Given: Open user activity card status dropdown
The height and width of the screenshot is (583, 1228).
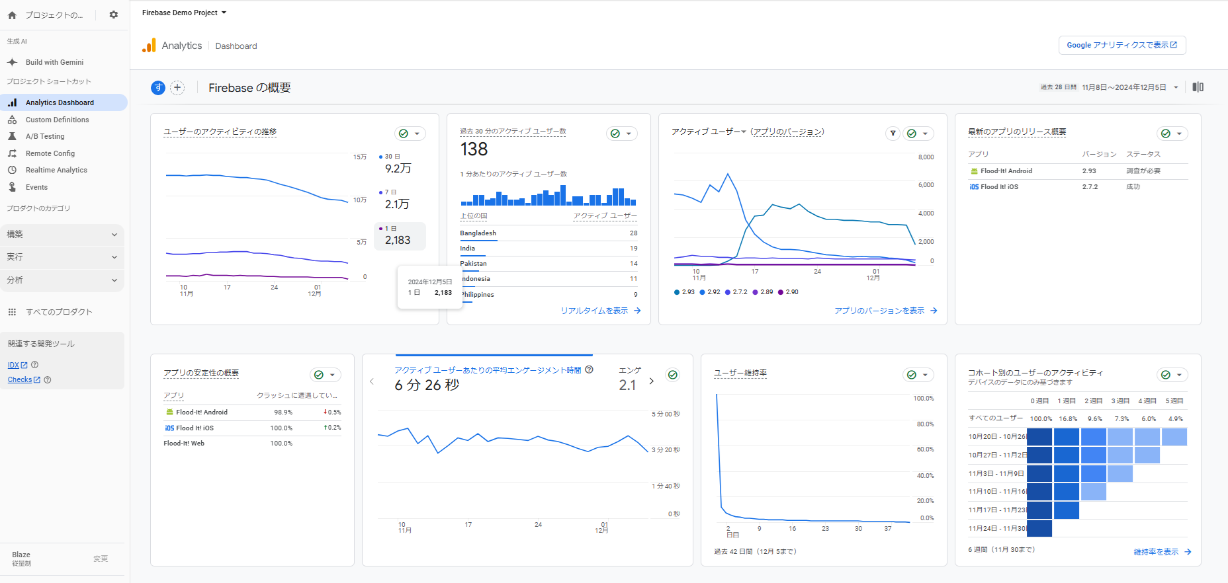Looking at the screenshot, I should 410,134.
